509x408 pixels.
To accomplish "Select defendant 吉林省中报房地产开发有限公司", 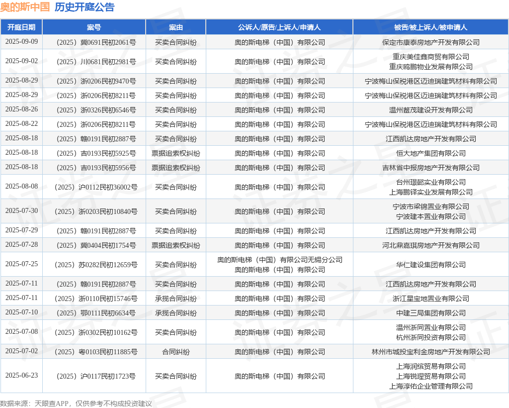I will [431, 168].
